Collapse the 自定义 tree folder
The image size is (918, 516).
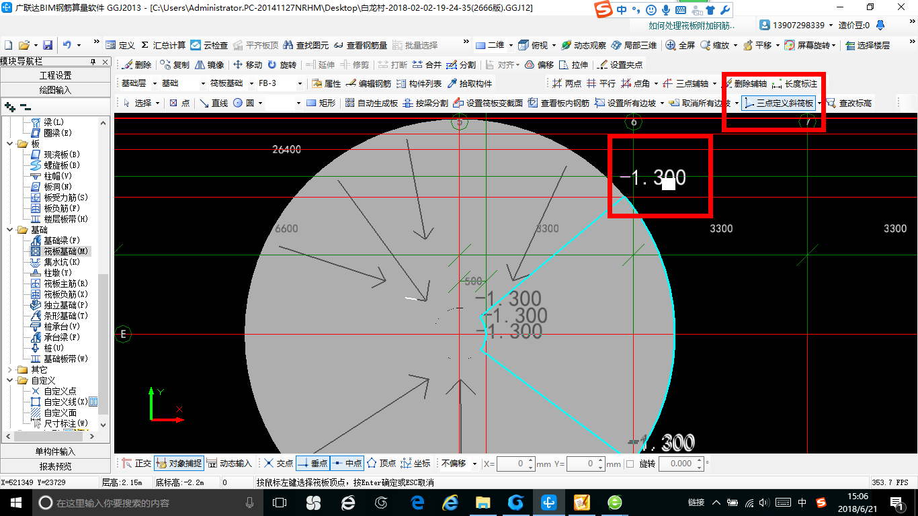click(9, 380)
